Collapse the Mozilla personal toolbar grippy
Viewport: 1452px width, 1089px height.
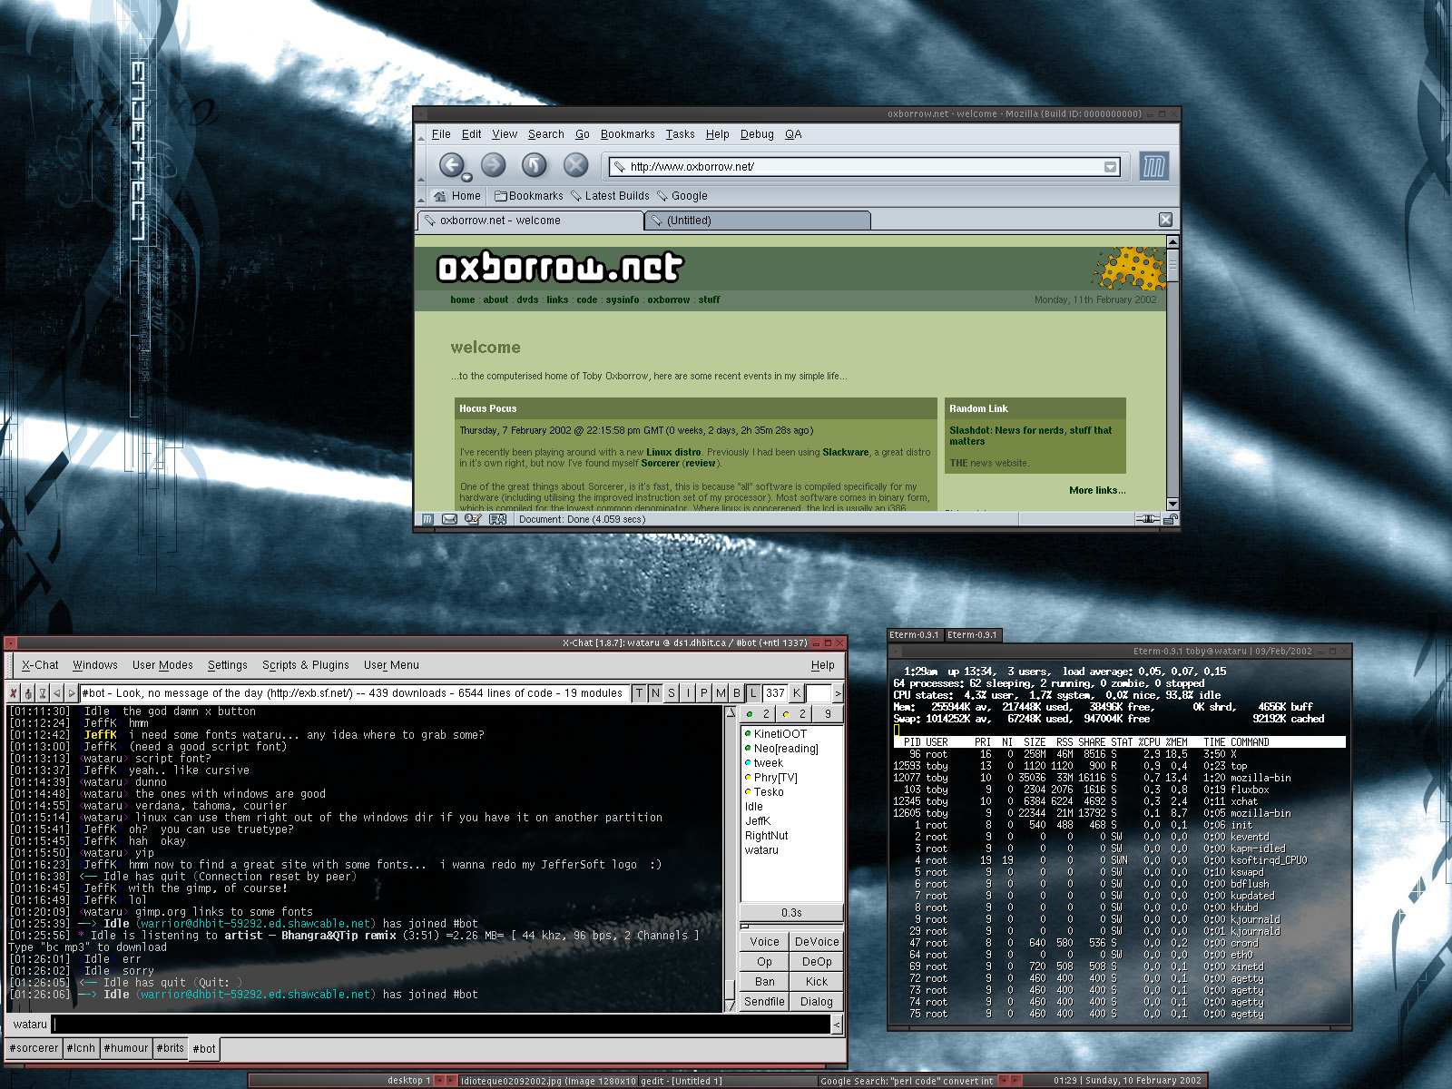coord(421,196)
